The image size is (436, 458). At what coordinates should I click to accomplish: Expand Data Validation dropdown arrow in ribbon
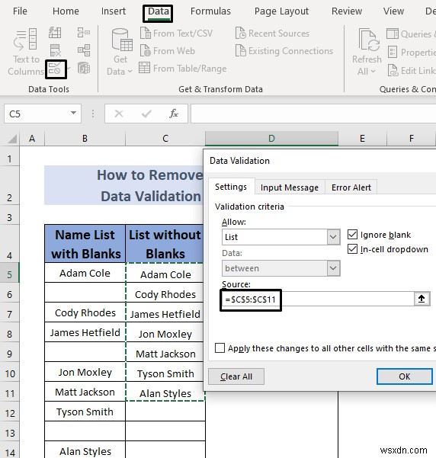coord(69,69)
